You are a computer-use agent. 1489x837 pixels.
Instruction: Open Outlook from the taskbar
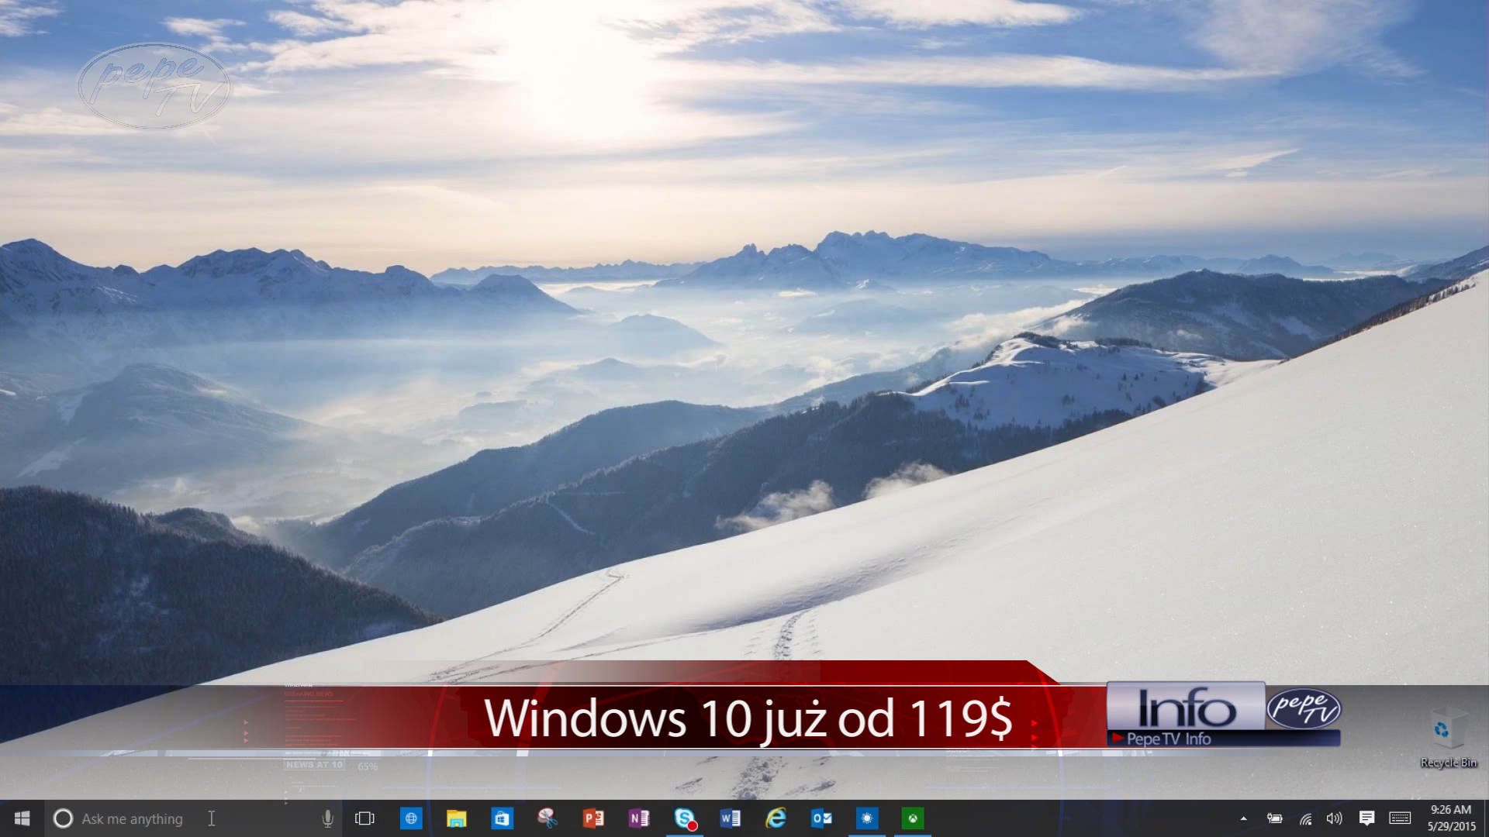(x=821, y=818)
